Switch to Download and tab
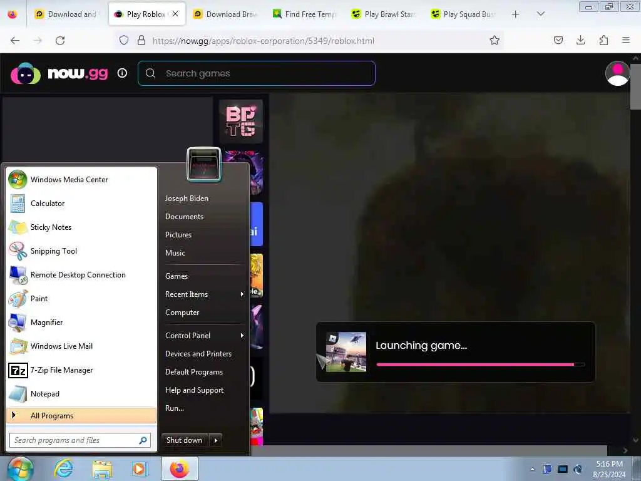The height and width of the screenshot is (481, 641). pos(65,14)
